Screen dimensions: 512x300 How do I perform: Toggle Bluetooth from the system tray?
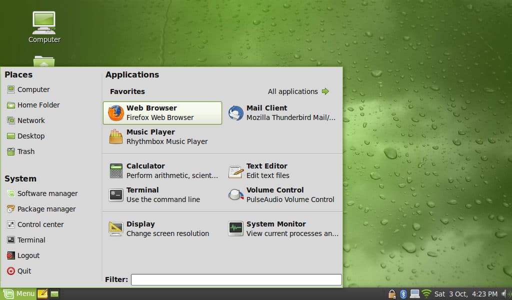(403, 293)
